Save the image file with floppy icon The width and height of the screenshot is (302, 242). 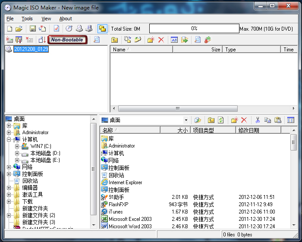(33, 28)
